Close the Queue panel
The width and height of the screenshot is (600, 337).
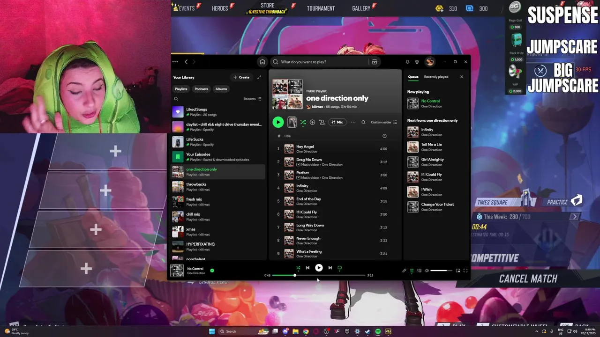click(x=461, y=77)
